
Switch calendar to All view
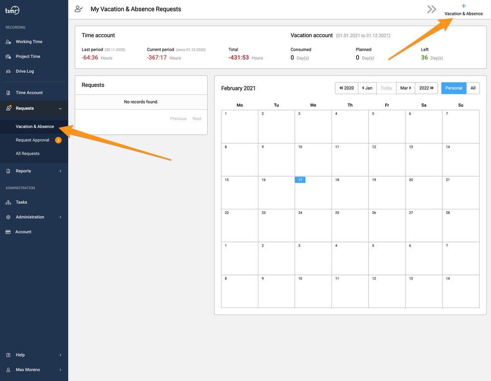[473, 88]
